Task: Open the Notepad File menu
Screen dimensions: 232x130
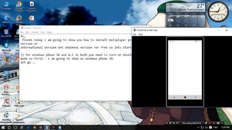Action: [22, 32]
